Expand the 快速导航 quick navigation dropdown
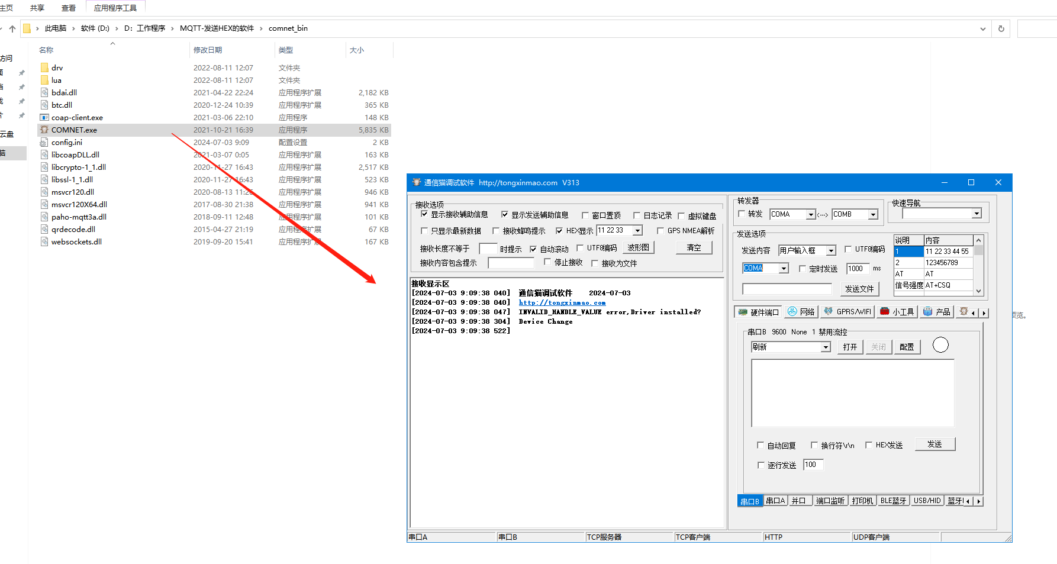The image size is (1057, 564). coord(977,214)
